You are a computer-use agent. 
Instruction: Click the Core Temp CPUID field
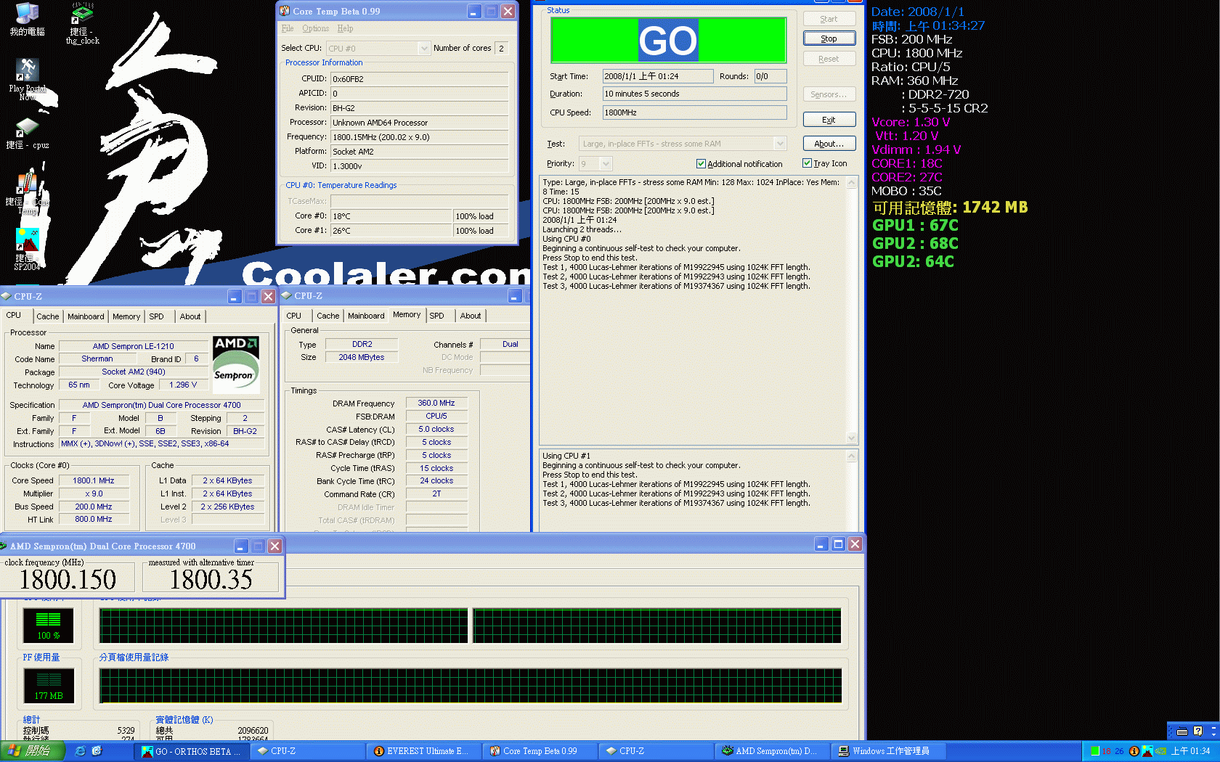(x=420, y=79)
